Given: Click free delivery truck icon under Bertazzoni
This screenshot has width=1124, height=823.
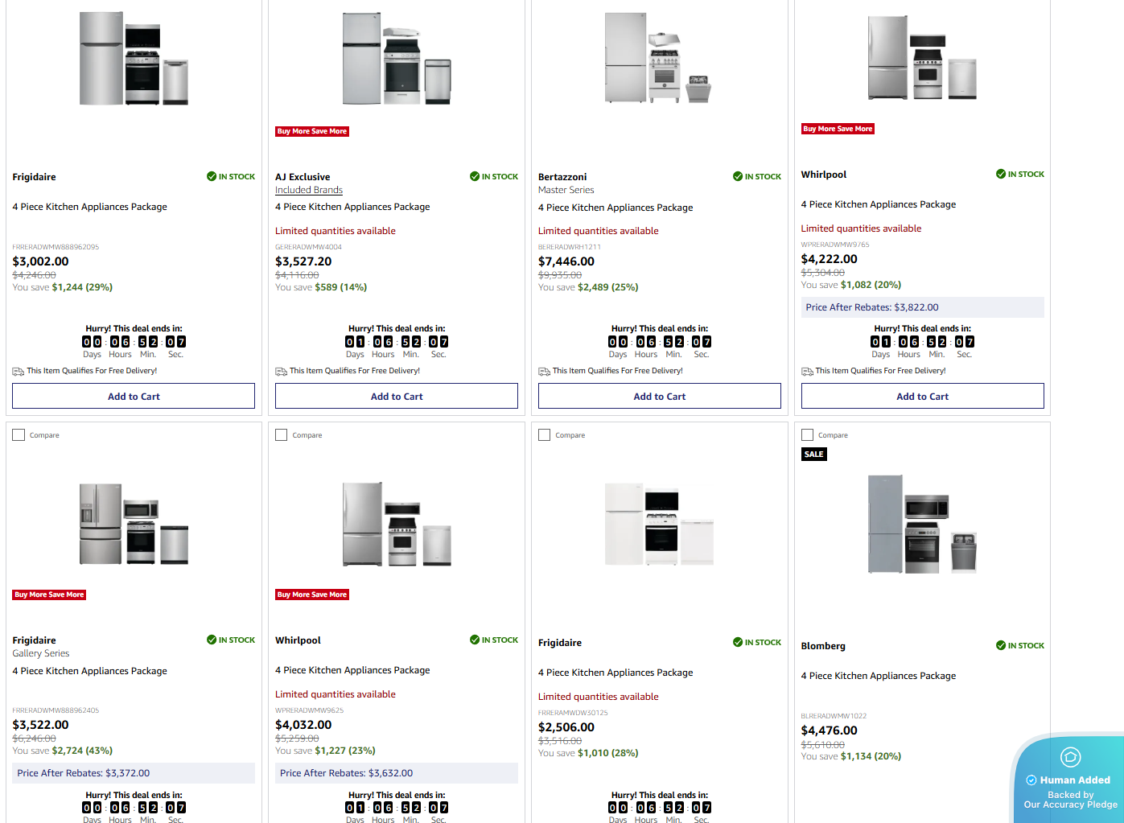Looking at the screenshot, I should point(544,372).
